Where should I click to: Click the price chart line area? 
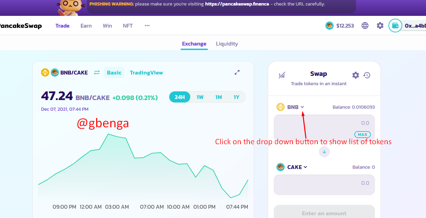pos(143,166)
